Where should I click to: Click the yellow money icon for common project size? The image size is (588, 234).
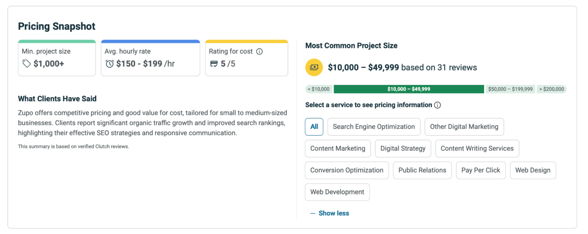tap(314, 67)
